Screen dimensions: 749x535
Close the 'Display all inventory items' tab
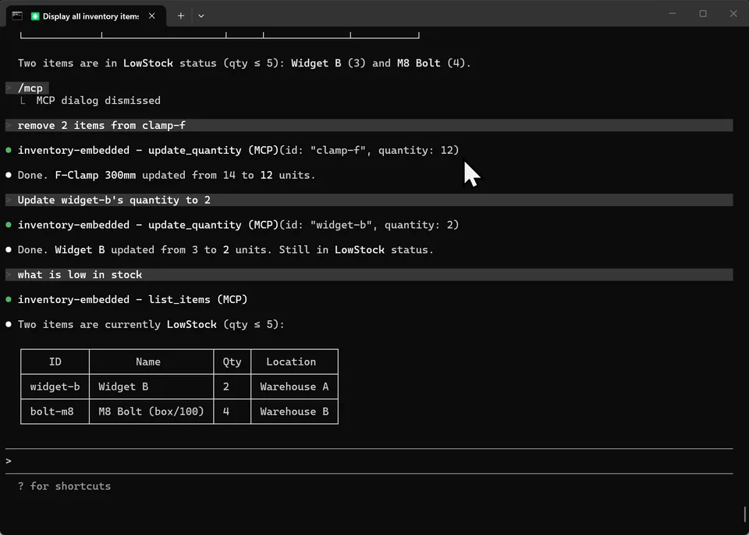pos(152,16)
